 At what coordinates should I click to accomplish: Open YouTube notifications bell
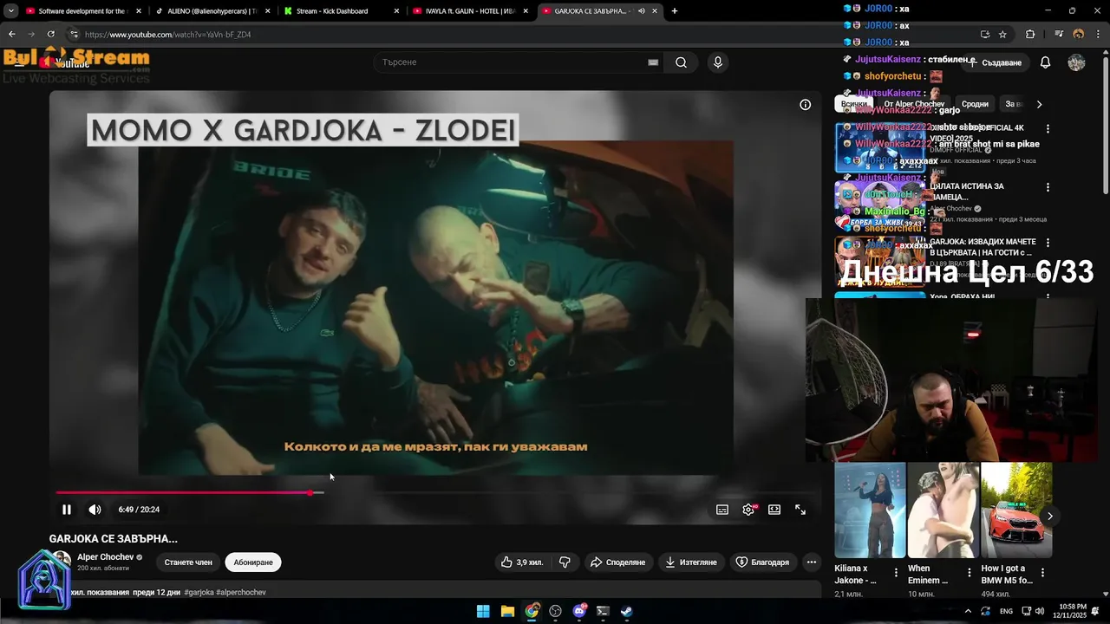coord(1045,62)
